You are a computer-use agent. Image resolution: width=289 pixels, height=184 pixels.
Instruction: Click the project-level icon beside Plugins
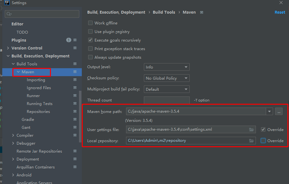pyautogui.click(x=75, y=40)
